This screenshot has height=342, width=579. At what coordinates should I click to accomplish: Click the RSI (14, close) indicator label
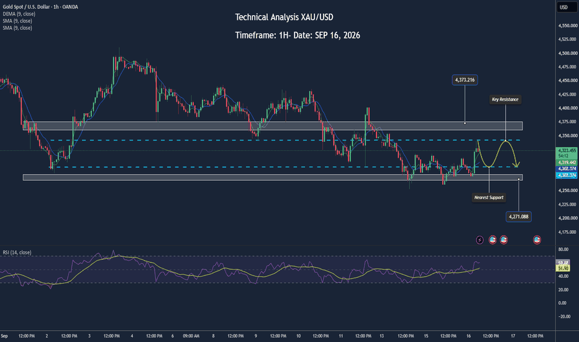coord(17,252)
